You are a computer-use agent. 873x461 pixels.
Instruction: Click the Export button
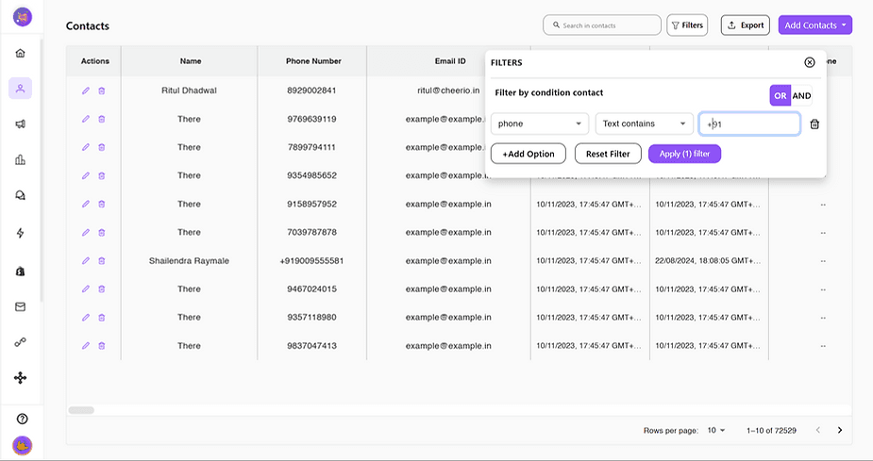point(746,25)
